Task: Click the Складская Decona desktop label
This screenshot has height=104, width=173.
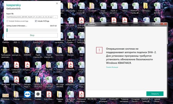Action: [136, 100]
